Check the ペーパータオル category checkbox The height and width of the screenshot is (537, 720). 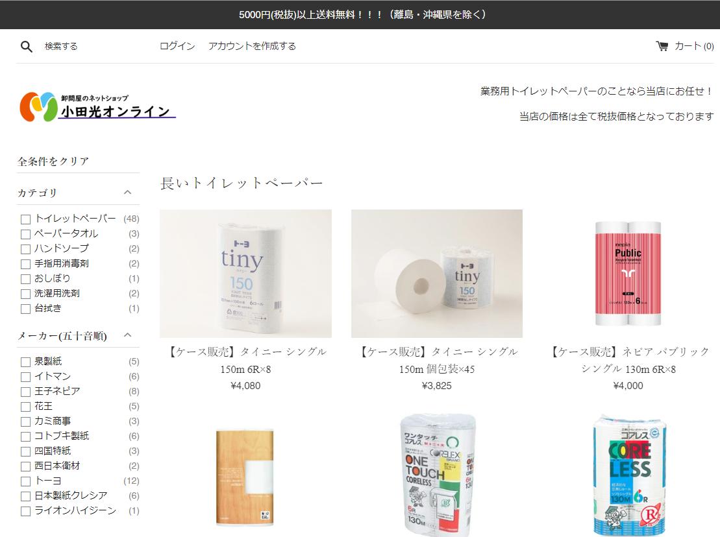point(26,234)
